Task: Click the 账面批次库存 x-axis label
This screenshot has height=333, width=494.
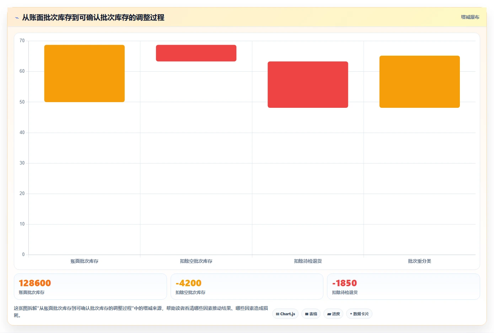Action: pos(84,261)
